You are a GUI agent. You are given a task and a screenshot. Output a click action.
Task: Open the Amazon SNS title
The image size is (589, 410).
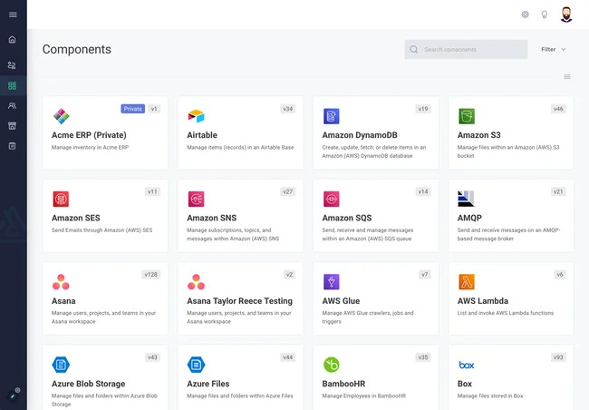[212, 218]
